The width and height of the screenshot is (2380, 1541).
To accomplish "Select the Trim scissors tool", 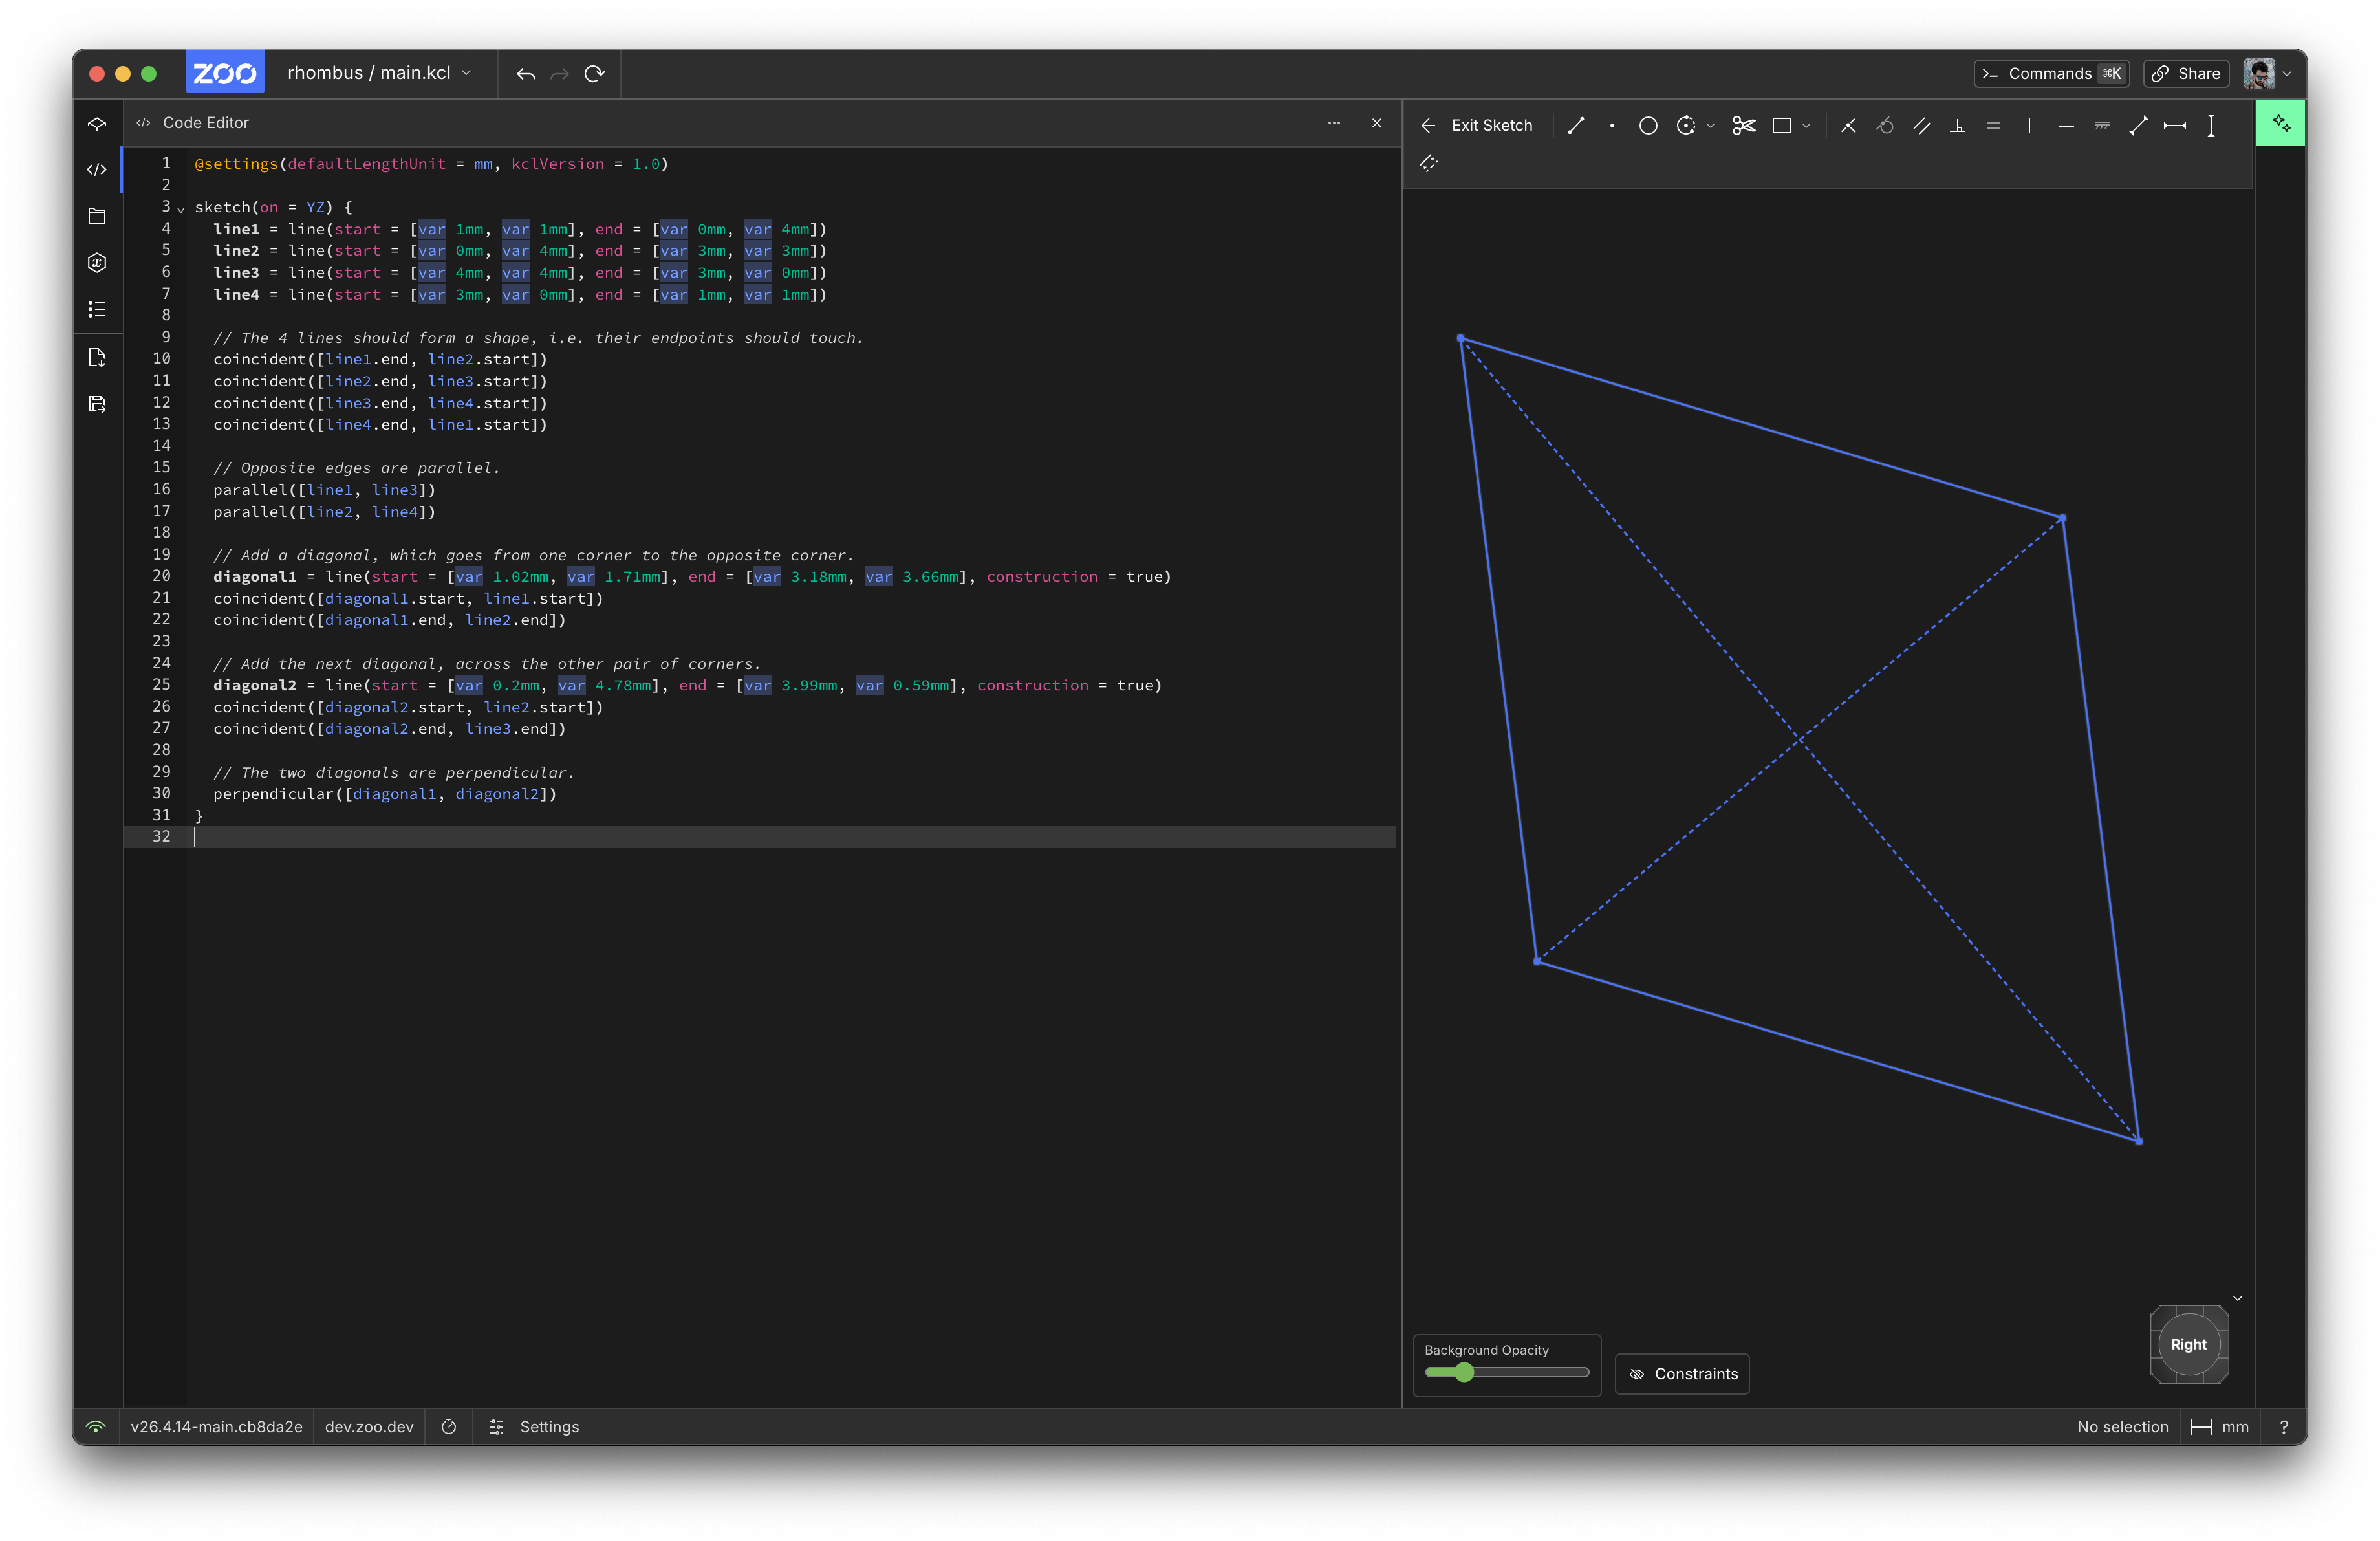I will (1744, 125).
